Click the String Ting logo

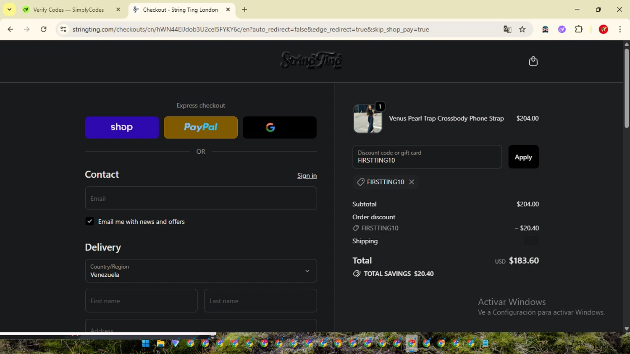(x=311, y=60)
